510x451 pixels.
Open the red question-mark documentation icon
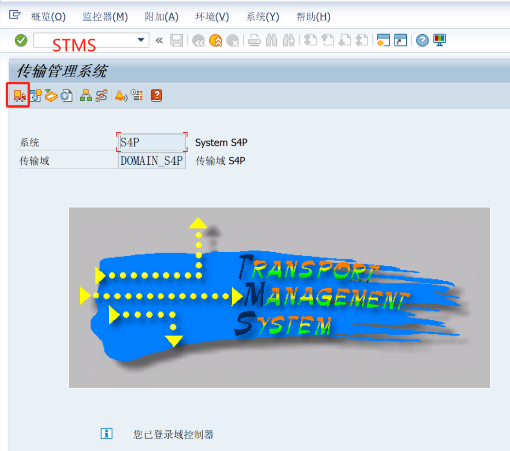click(157, 96)
